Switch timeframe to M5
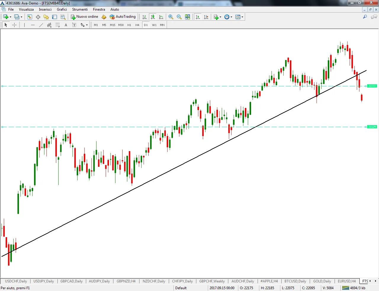Viewport: 379px width, 291px height. click(104, 25)
